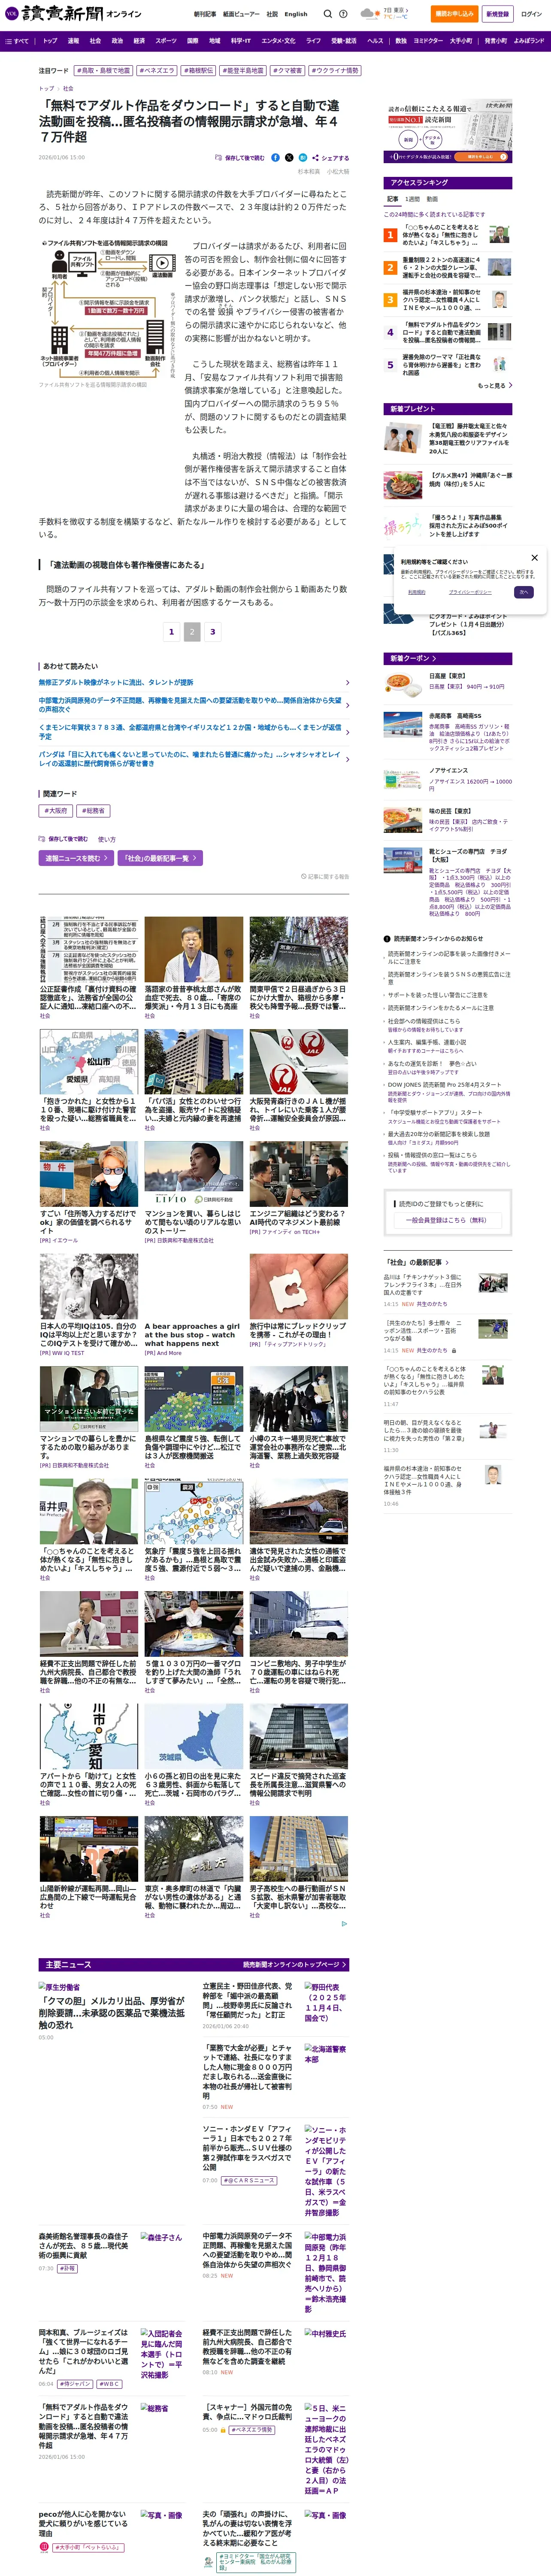
Task: Open 読売新聞オンラインのトップページへ link
Action: [295, 1964]
